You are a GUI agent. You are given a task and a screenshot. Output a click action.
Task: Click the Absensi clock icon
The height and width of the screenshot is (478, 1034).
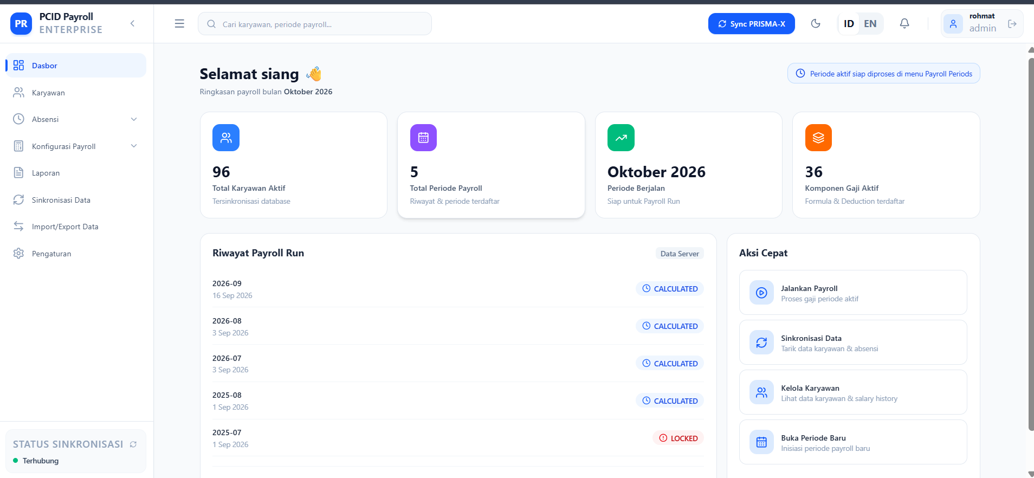point(18,119)
